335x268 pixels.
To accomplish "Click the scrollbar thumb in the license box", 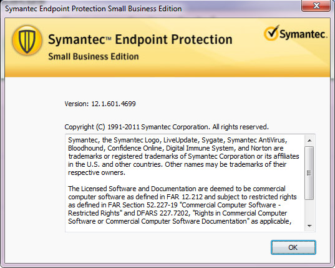I will pos(309,173).
